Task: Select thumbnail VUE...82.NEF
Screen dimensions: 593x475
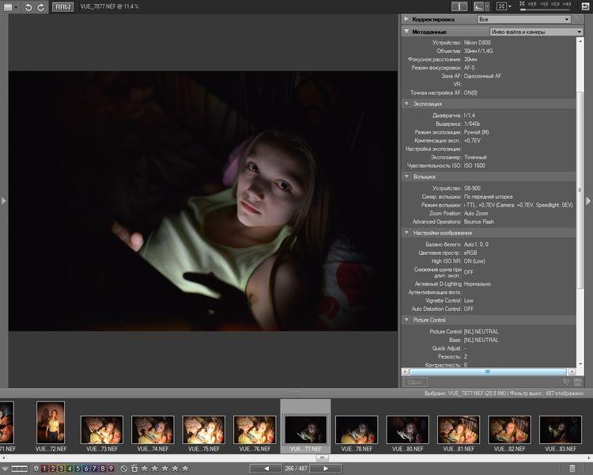Action: click(x=509, y=430)
